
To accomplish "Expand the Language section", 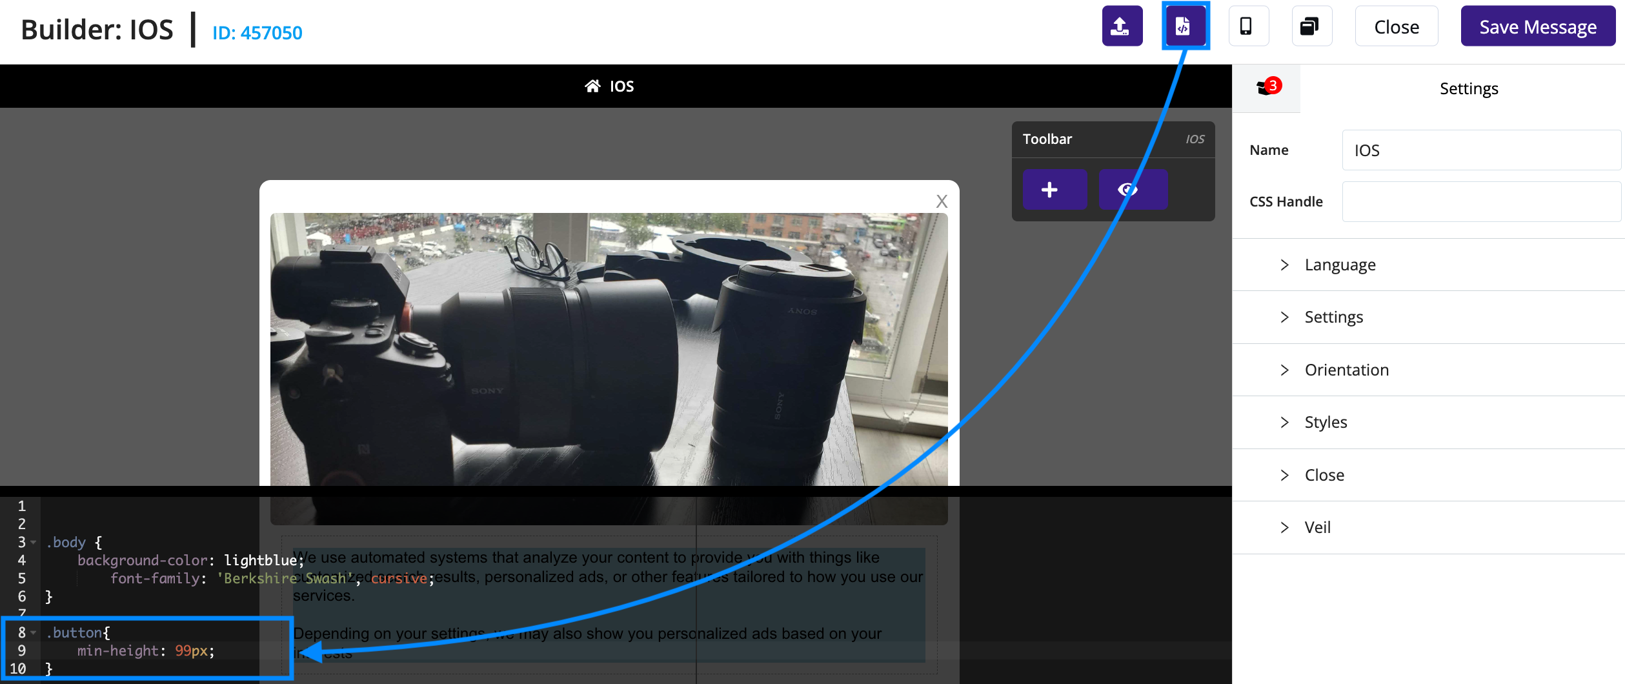I will pos(1428,265).
